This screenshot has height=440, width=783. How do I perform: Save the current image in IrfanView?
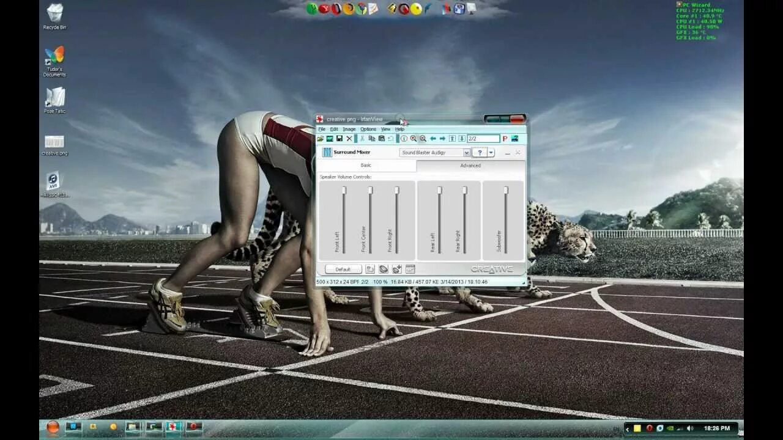click(x=340, y=139)
